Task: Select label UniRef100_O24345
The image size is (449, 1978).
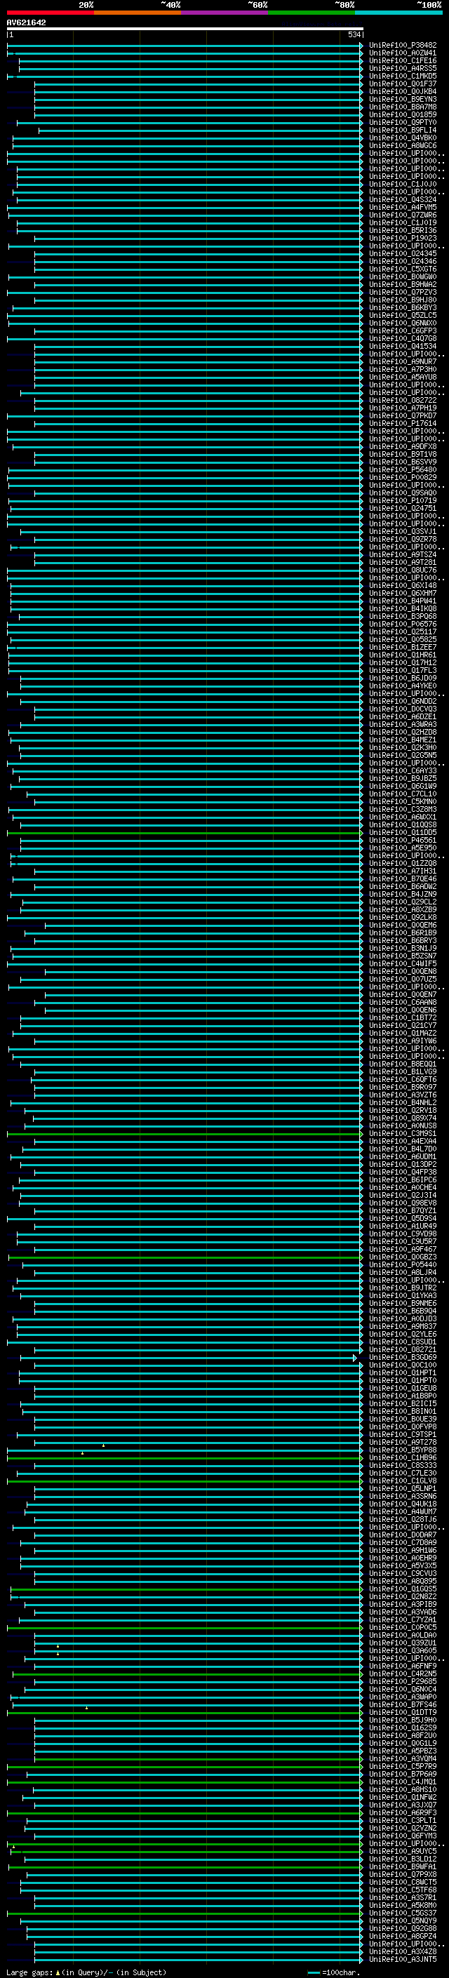Action: tap(403, 253)
